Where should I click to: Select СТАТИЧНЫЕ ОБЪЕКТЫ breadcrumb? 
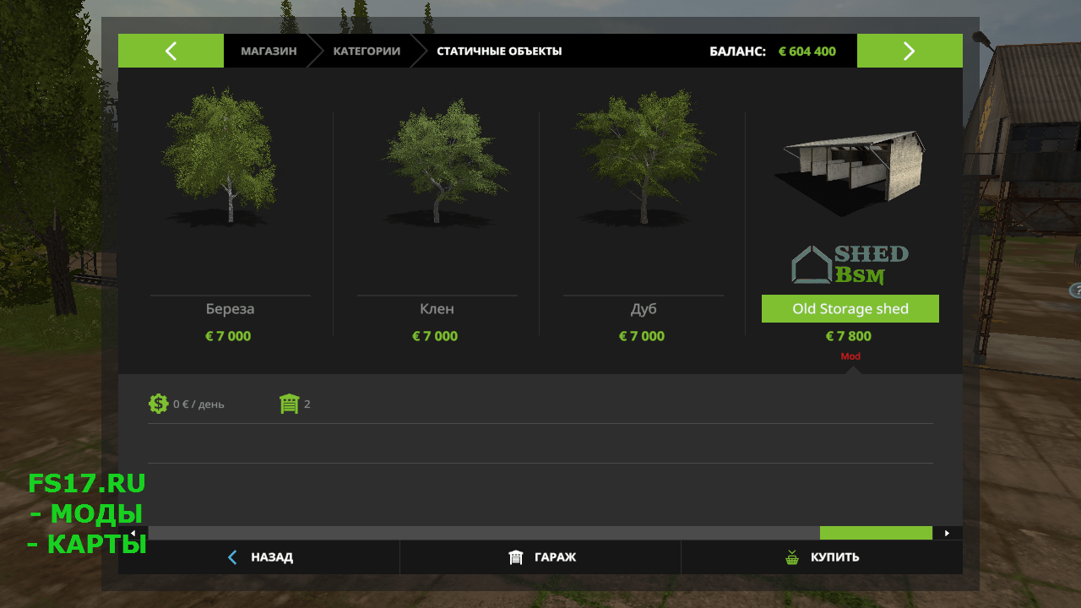[x=499, y=51]
